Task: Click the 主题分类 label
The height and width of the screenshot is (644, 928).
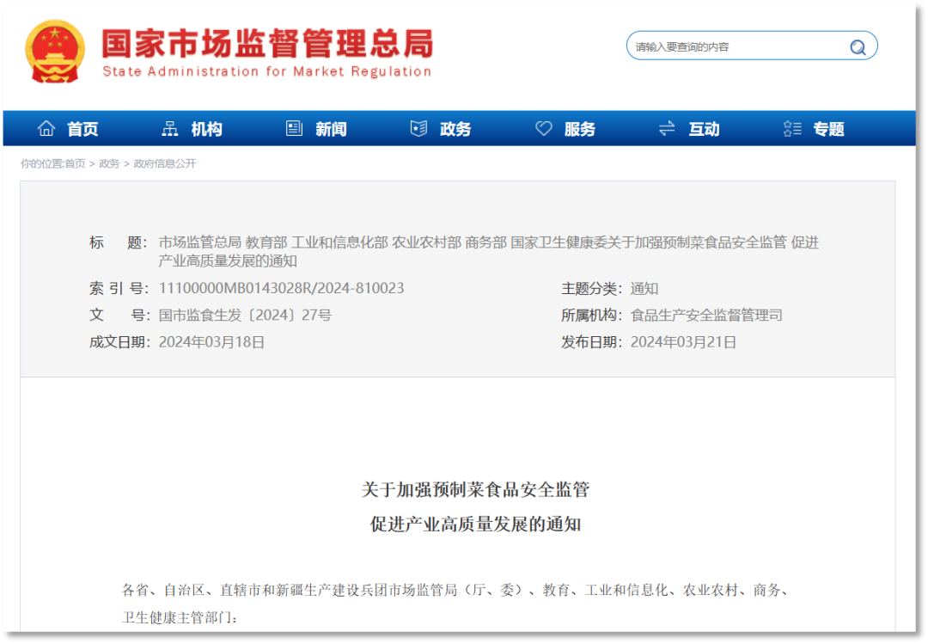Action: click(591, 289)
